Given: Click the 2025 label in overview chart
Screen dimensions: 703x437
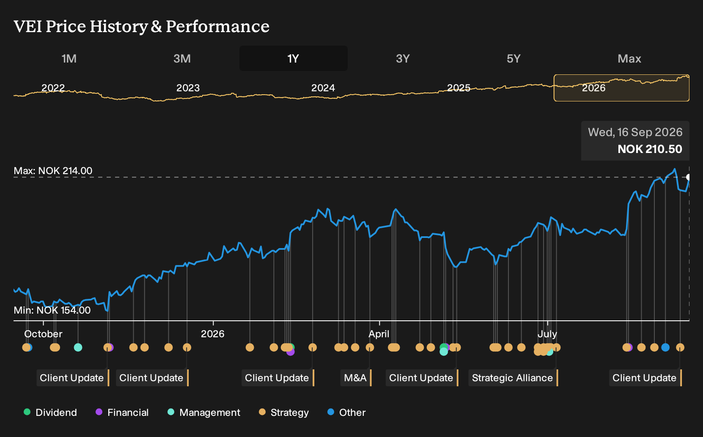Looking at the screenshot, I should click(x=459, y=88).
